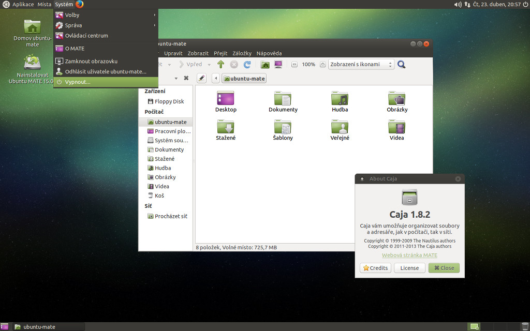The image size is (530, 331).
Task: Expand the Vpřed history dropdown arrow
Action: point(209,65)
